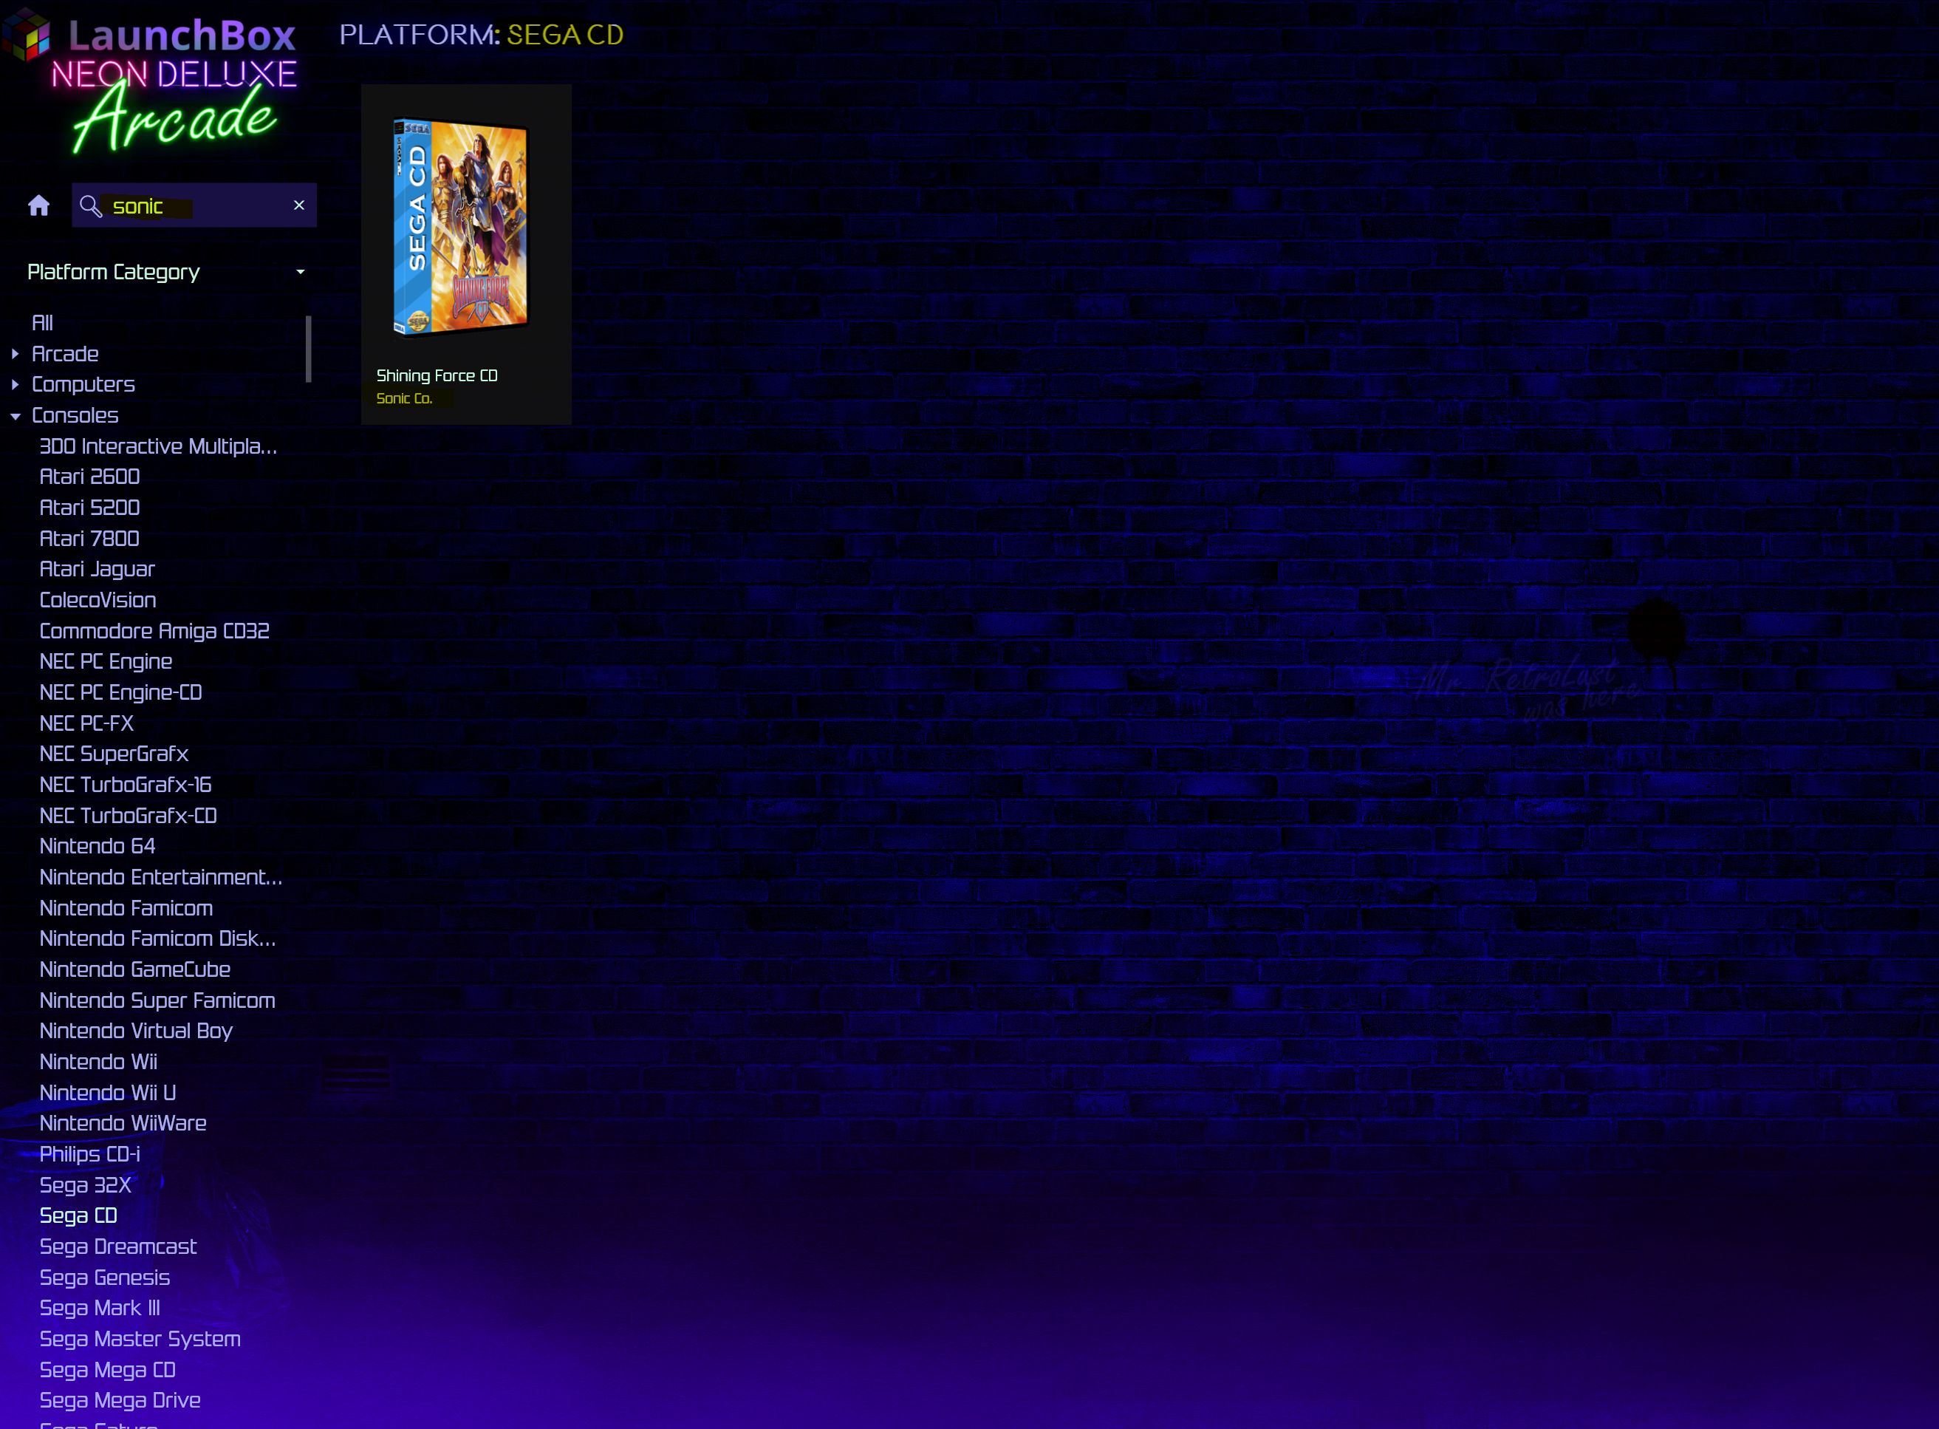Expand the Computers category

point(15,384)
